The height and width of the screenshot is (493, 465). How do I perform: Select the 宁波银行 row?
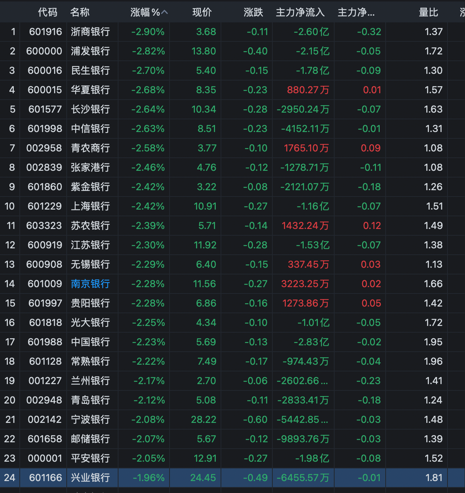(x=89, y=420)
